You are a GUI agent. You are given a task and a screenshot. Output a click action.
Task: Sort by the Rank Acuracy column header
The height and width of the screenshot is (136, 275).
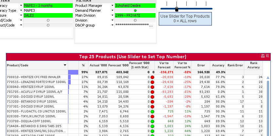point(253,65)
